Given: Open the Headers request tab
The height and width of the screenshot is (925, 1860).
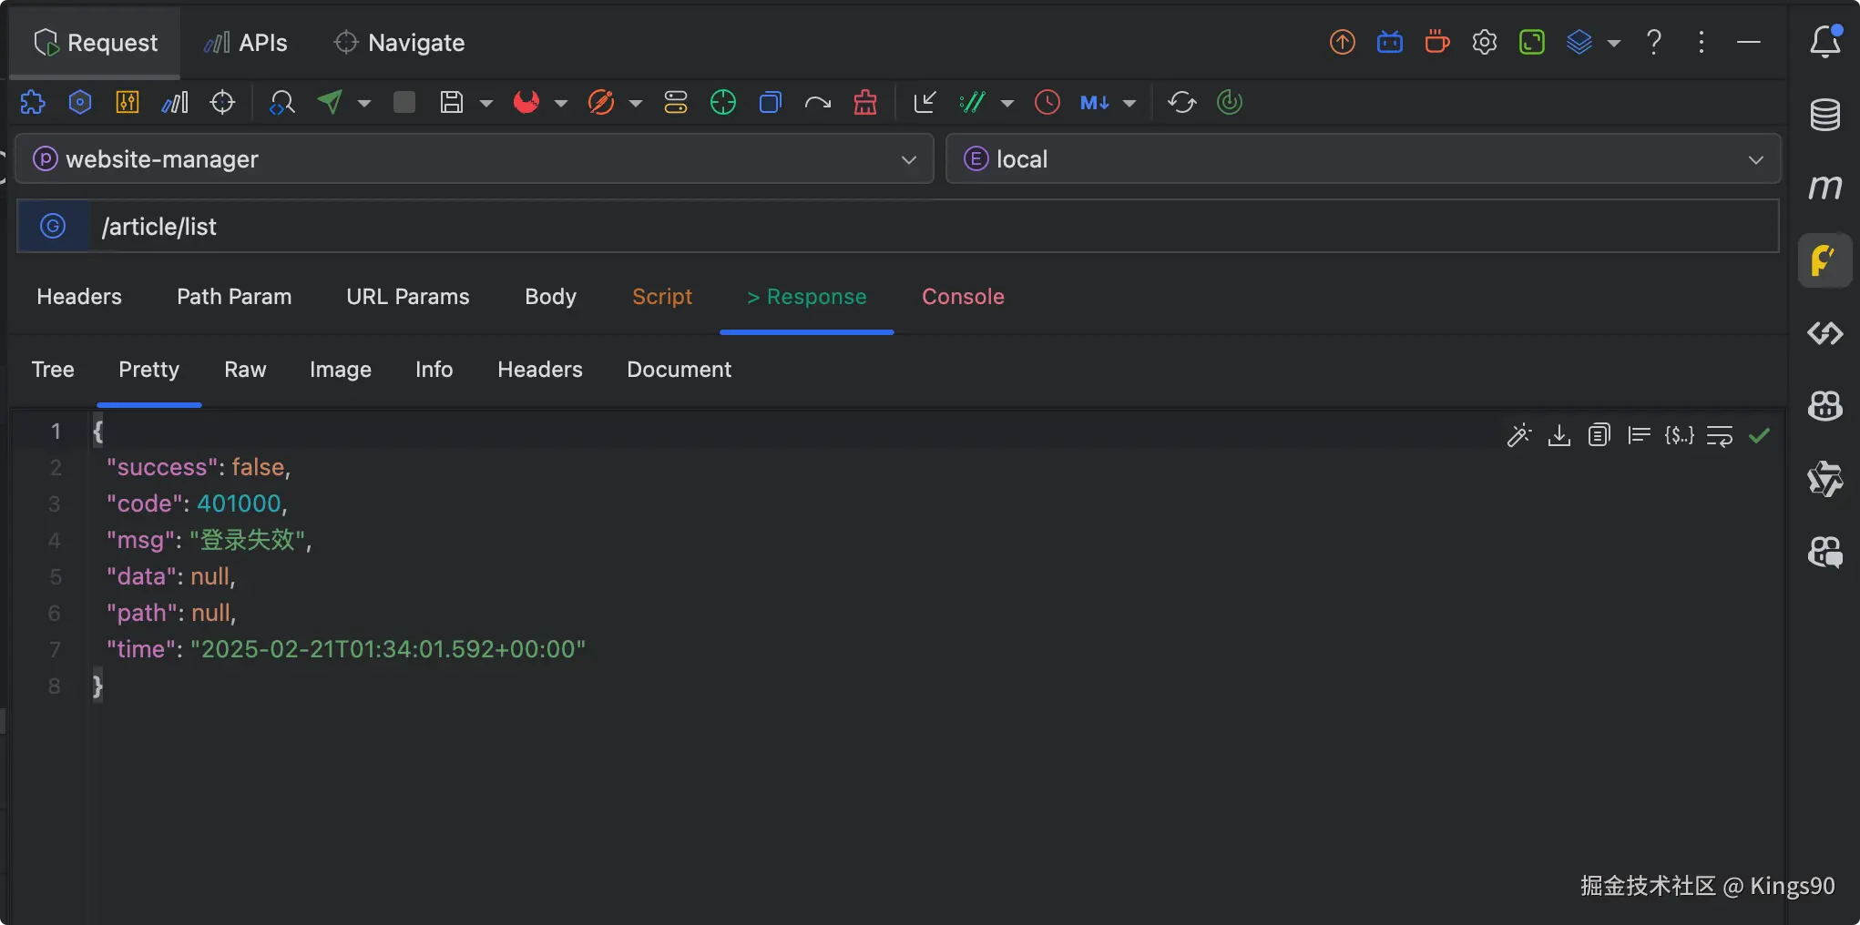Looking at the screenshot, I should point(79,297).
